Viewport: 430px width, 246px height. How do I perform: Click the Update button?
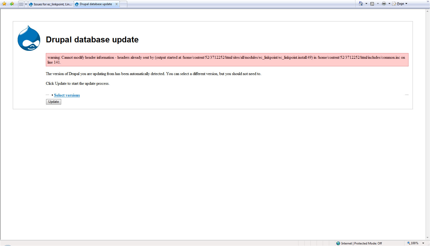[53, 102]
